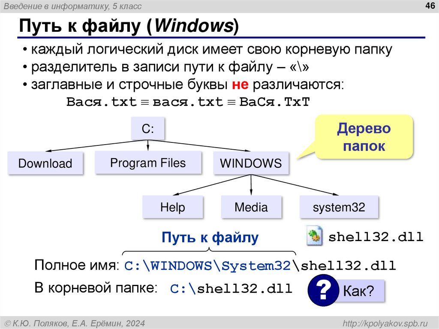The width and height of the screenshot is (439, 329).
Task: Select the Media folder box
Action: [x=251, y=207]
